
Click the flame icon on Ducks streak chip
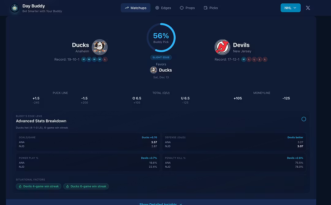(x=67, y=186)
